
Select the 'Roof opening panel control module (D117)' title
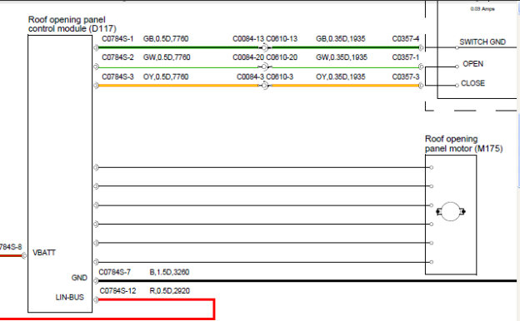coord(72,24)
